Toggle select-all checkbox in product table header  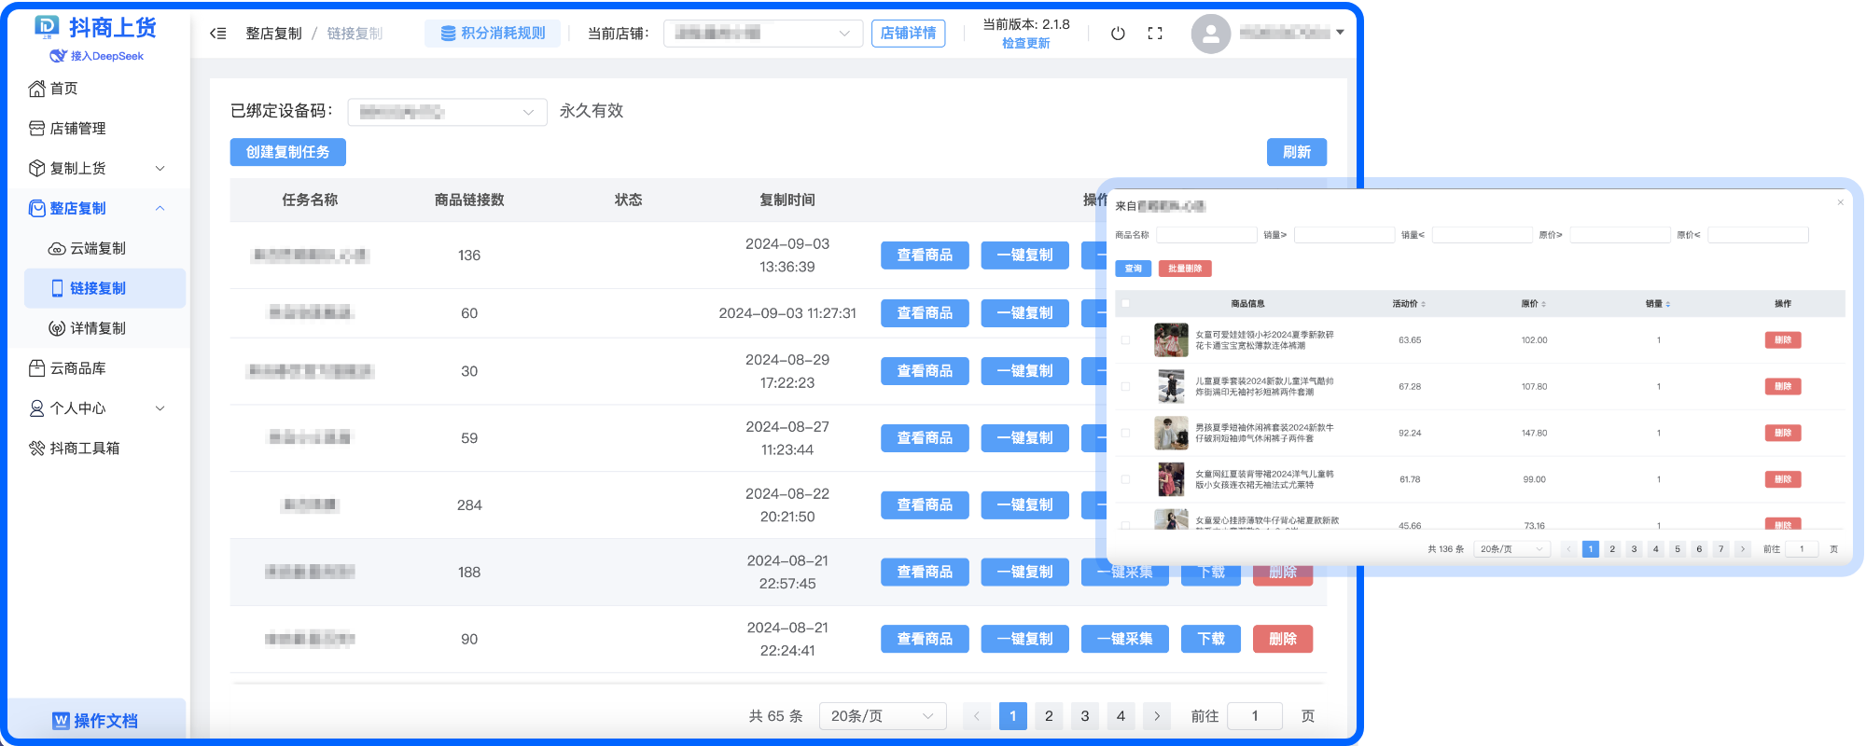click(1125, 304)
